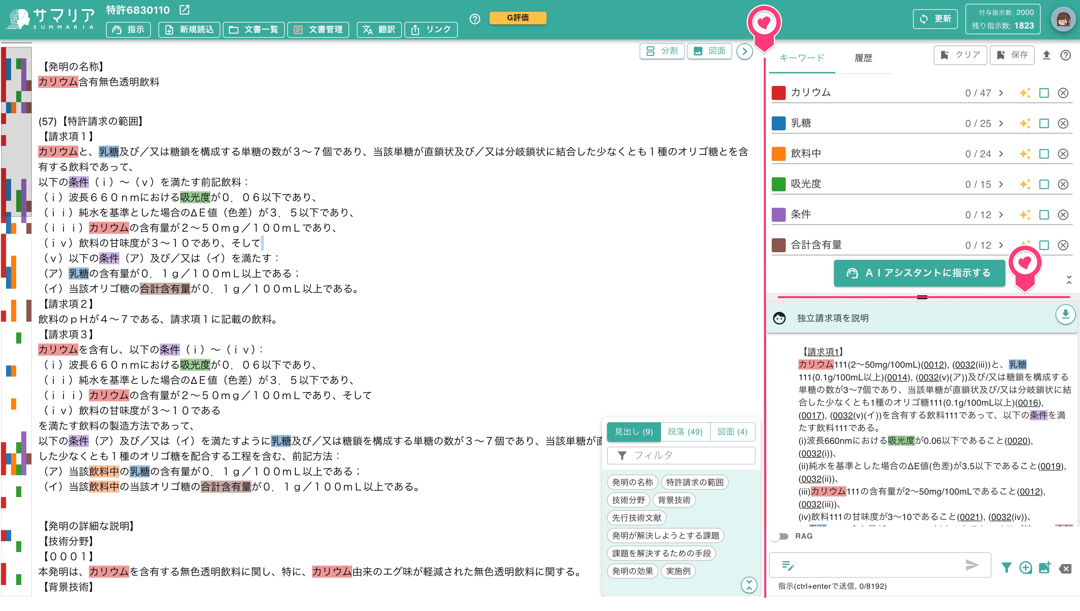Screen dimensions: 1080x611
Task: Click AI sparkle icon for カリウム keyword
Action: click(1025, 93)
